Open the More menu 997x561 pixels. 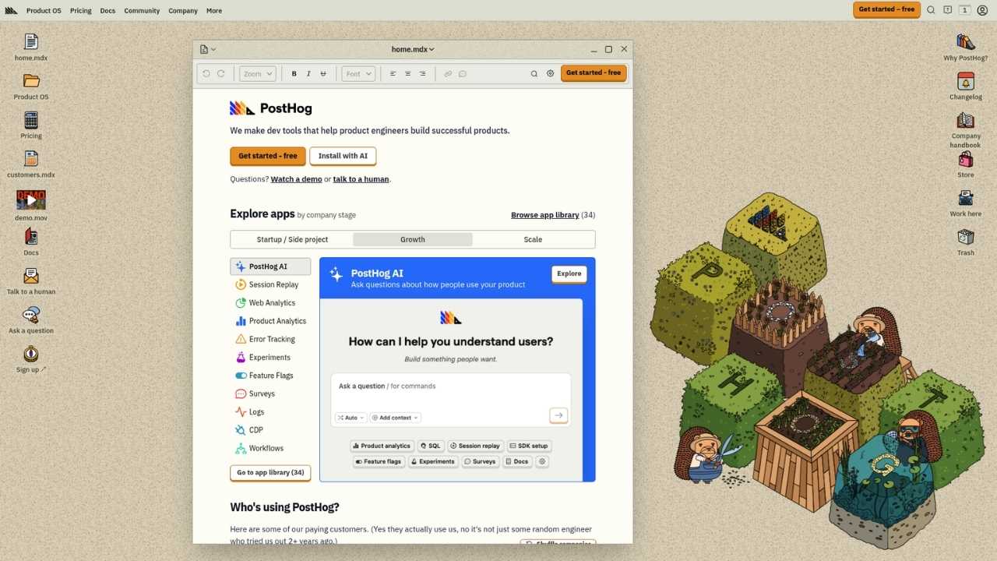click(214, 10)
